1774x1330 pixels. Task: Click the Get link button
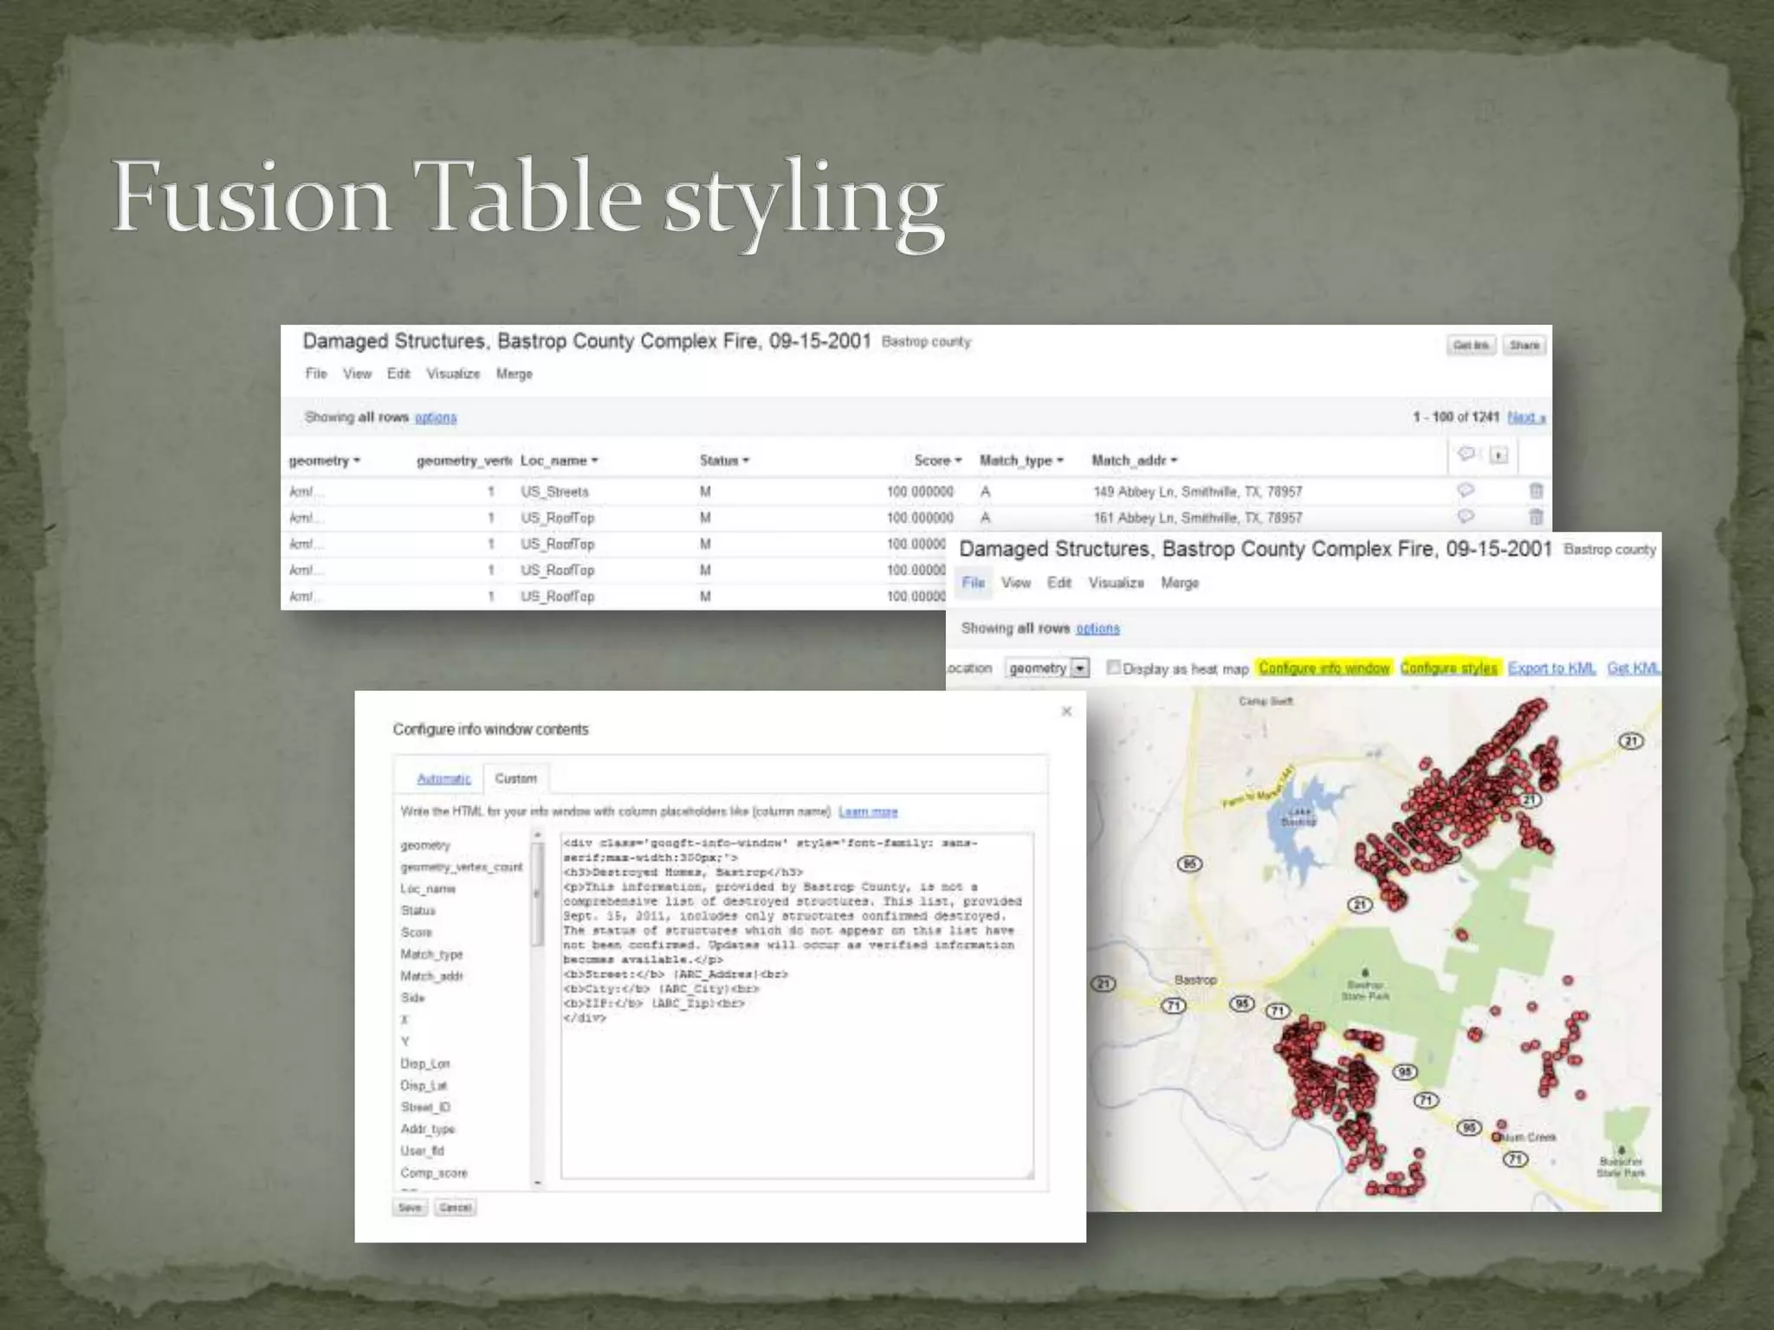click(1471, 345)
